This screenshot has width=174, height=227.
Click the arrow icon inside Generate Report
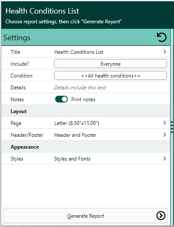(x=161, y=216)
